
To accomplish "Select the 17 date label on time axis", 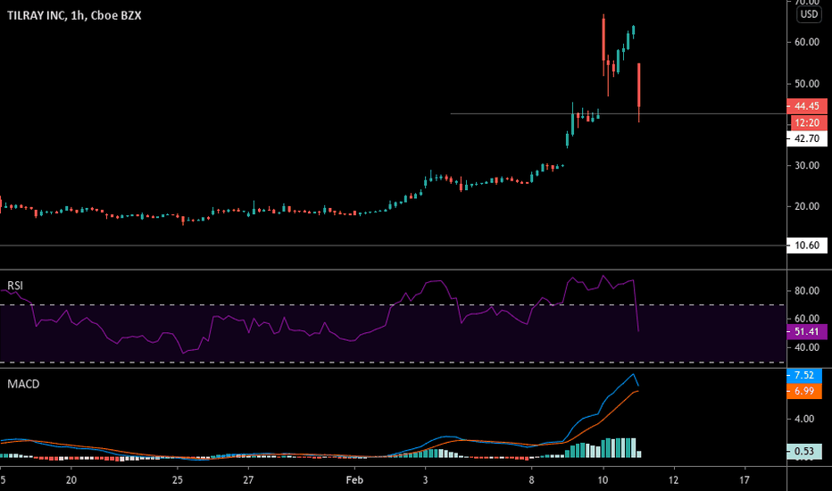I will 745,480.
